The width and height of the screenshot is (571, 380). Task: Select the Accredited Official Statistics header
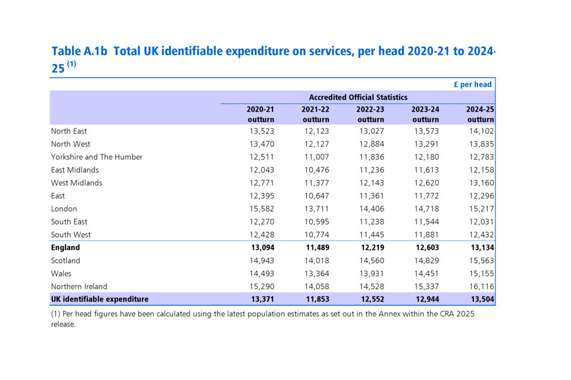358,97
